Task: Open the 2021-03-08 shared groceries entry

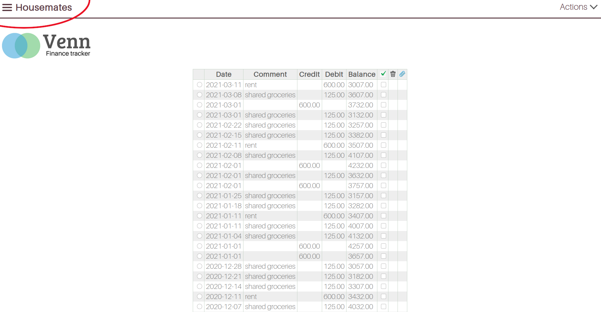Action: coord(270,95)
